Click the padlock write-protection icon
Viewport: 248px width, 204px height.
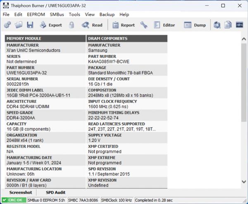[x=72, y=25]
